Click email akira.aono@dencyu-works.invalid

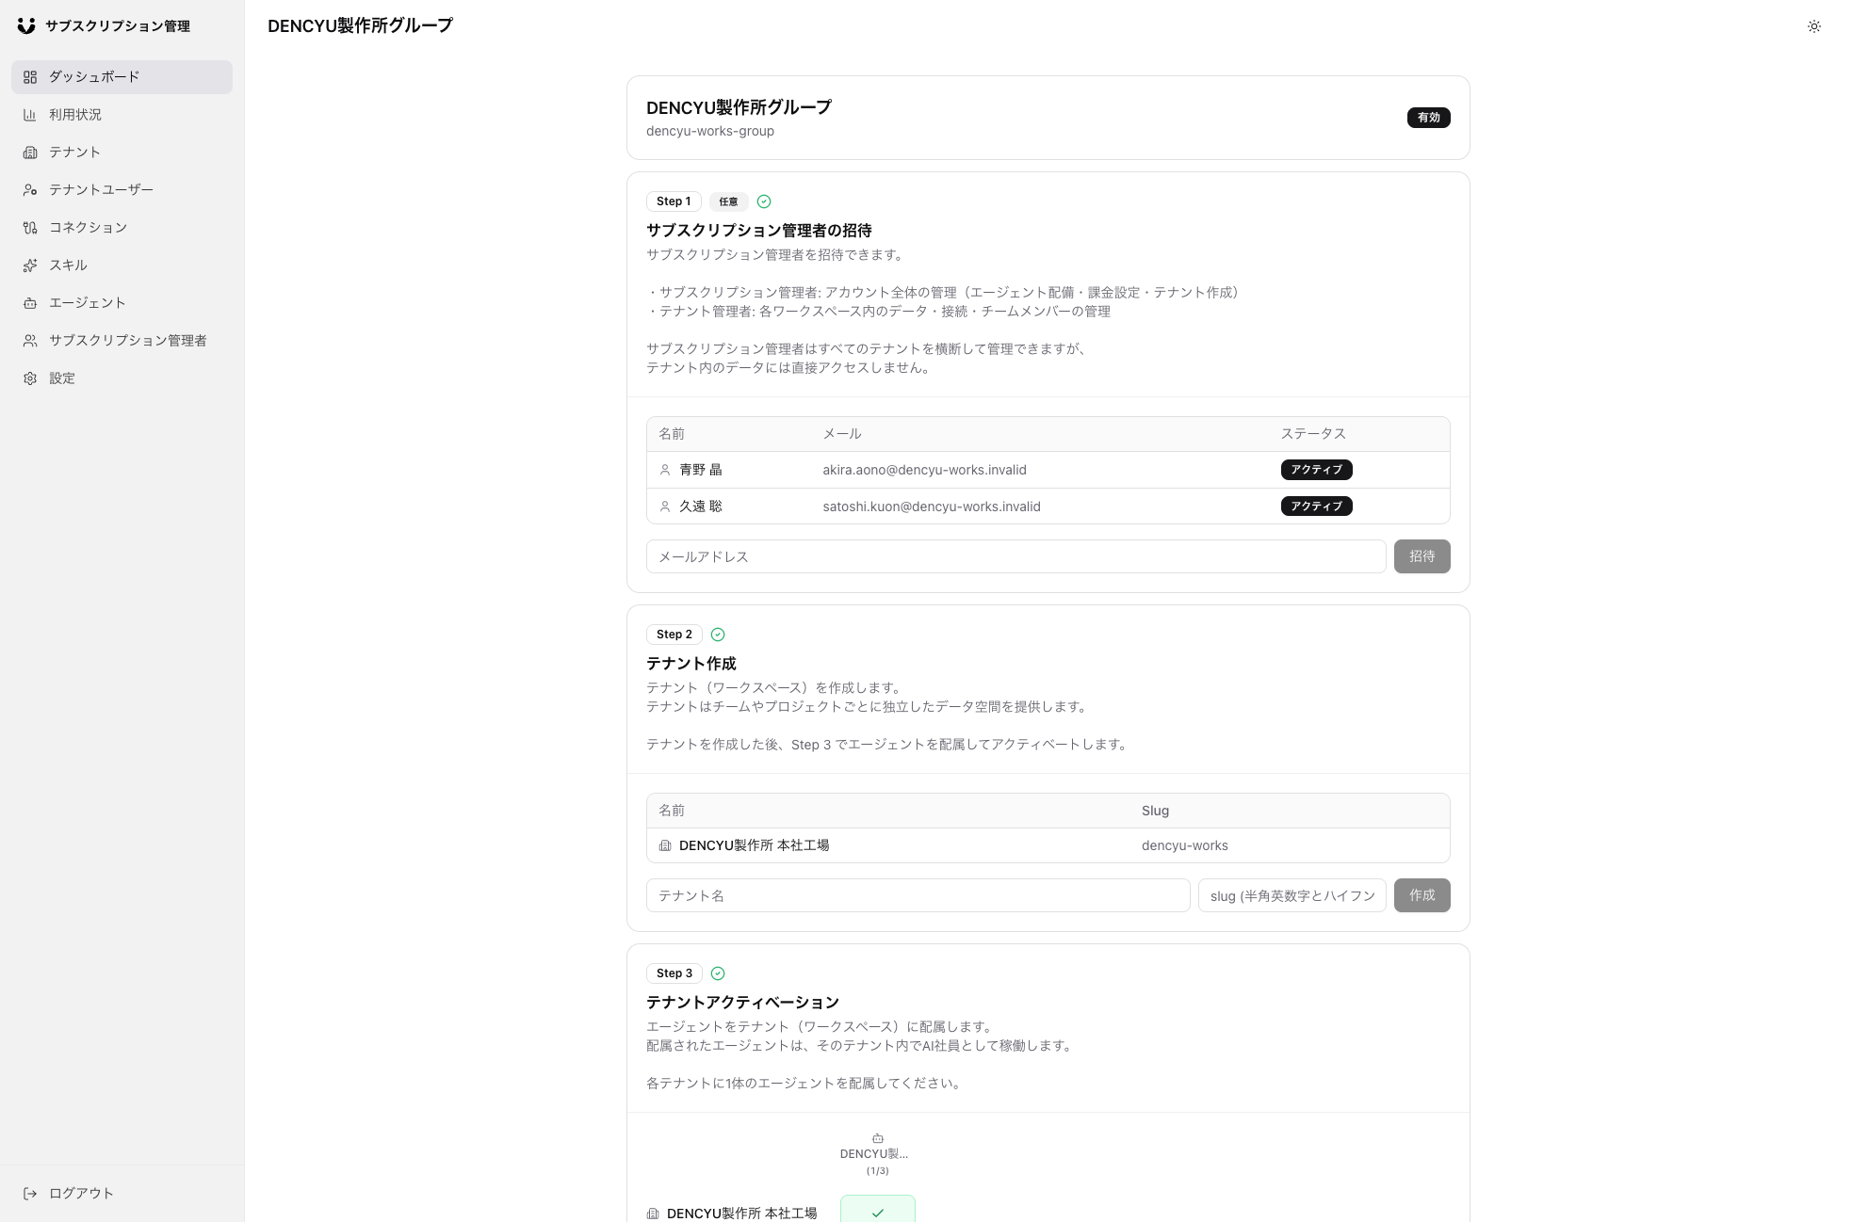click(x=924, y=470)
